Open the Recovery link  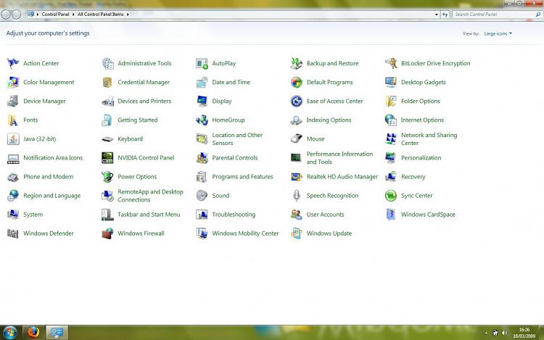[x=413, y=177]
